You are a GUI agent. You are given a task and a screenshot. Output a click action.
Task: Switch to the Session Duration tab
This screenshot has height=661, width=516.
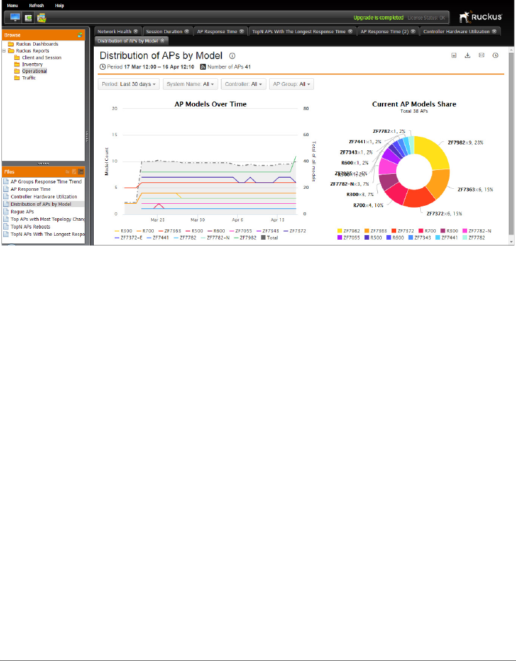pos(164,31)
